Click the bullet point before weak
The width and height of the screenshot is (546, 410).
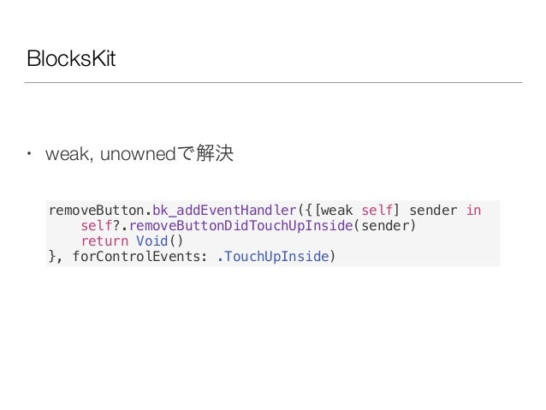coord(29,153)
